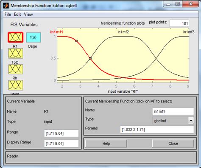Select the Rh input variable icon
The image size is (201, 168).
16,69
